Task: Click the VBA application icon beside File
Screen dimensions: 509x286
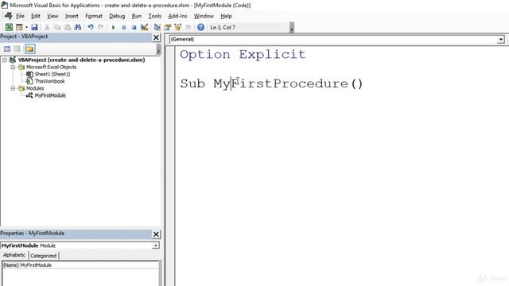Action: click(8, 16)
